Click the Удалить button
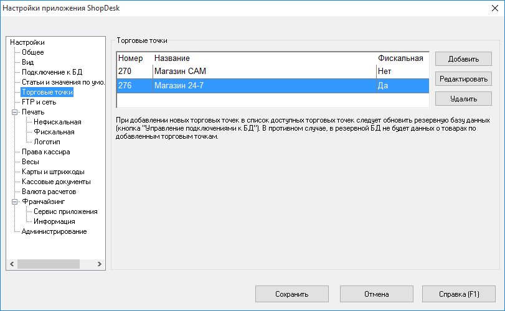The height and width of the screenshot is (311, 505). click(x=463, y=99)
